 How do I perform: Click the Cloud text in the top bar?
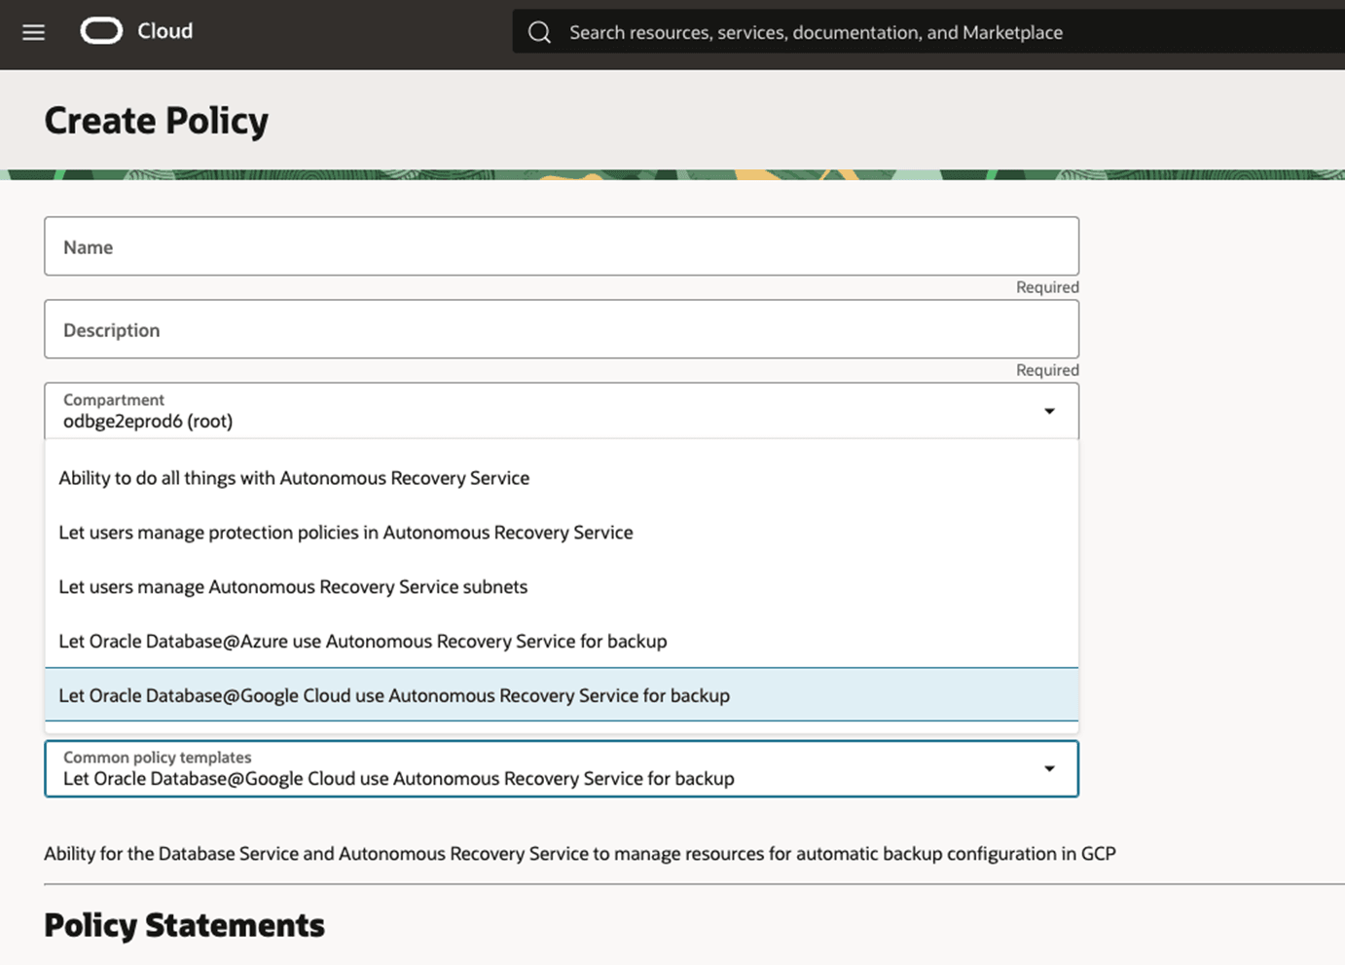tap(164, 31)
